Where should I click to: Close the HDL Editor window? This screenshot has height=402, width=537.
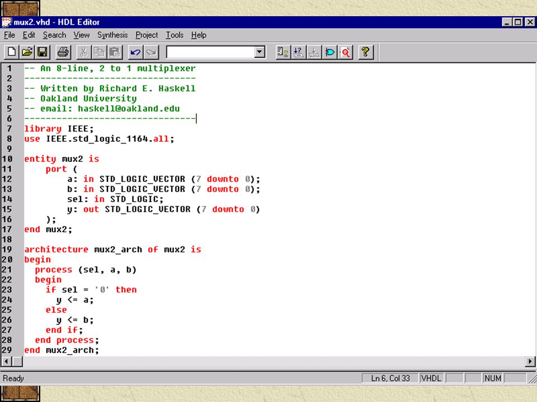click(x=530, y=22)
